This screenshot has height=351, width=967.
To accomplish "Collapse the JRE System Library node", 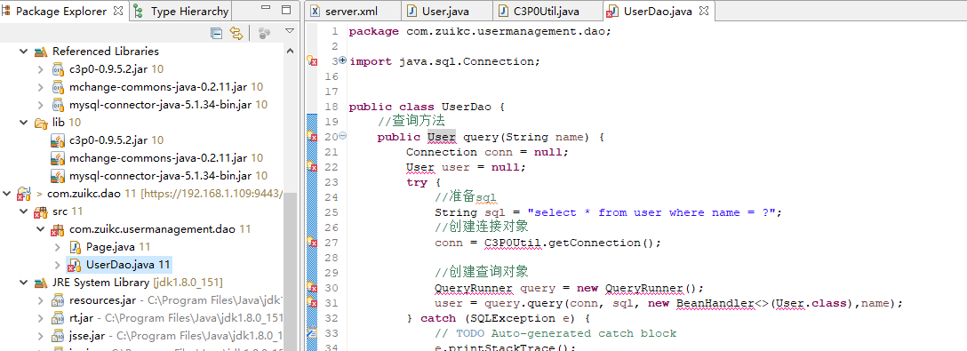I will point(23,283).
